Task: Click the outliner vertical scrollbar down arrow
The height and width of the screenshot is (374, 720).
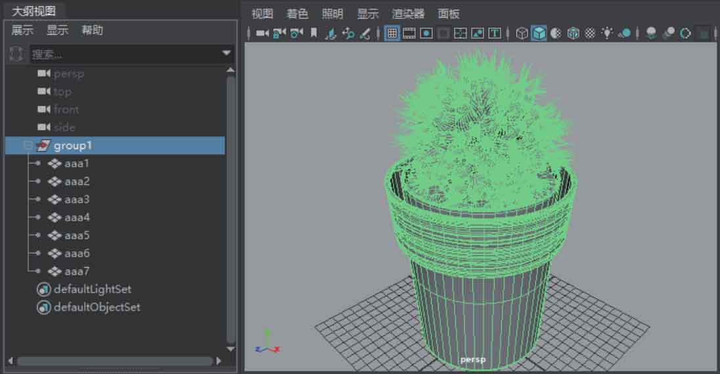Action: point(231,350)
